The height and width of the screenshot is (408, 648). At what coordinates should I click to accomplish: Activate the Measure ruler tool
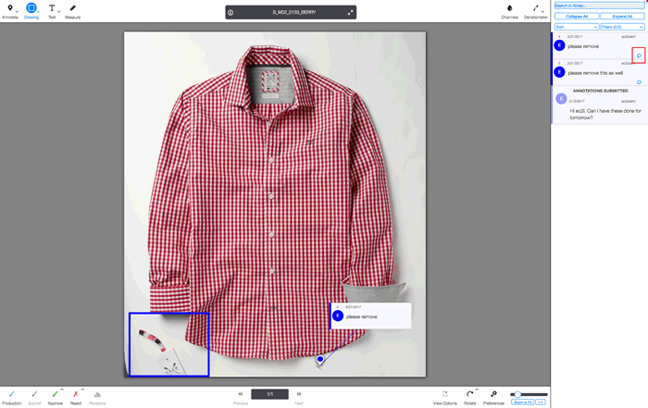pos(72,8)
